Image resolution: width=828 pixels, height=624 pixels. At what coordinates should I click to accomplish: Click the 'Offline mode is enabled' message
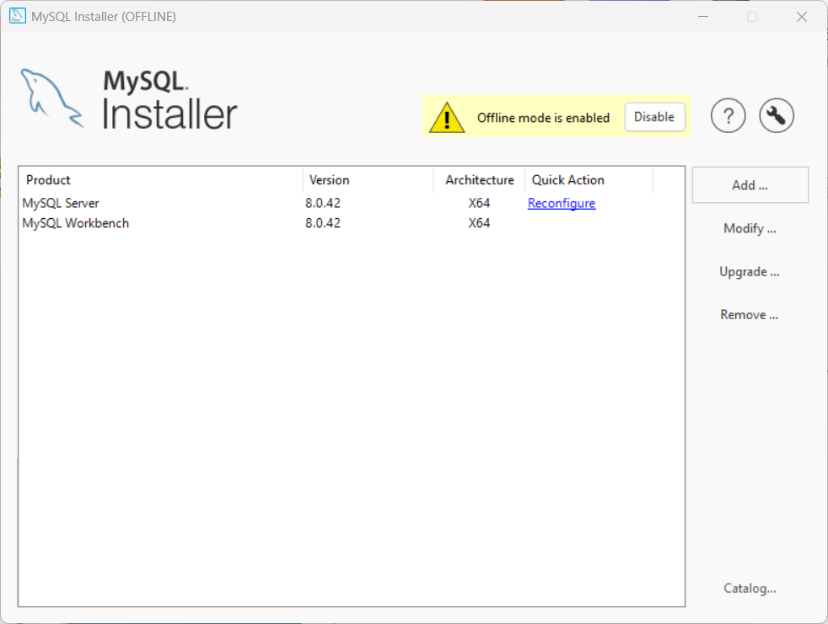point(543,118)
